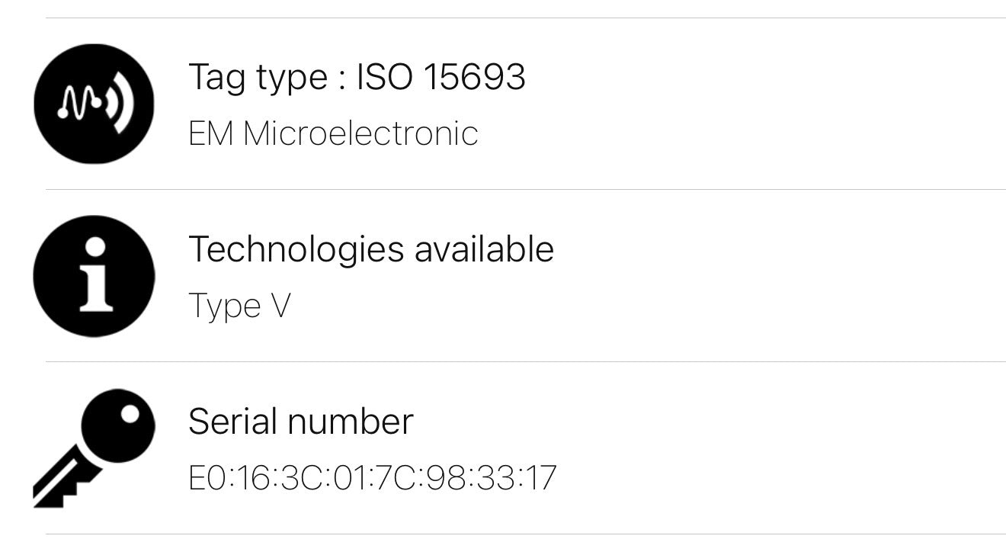Open the 'Technologies available' heading
The height and width of the screenshot is (539, 1006).
click(x=370, y=249)
